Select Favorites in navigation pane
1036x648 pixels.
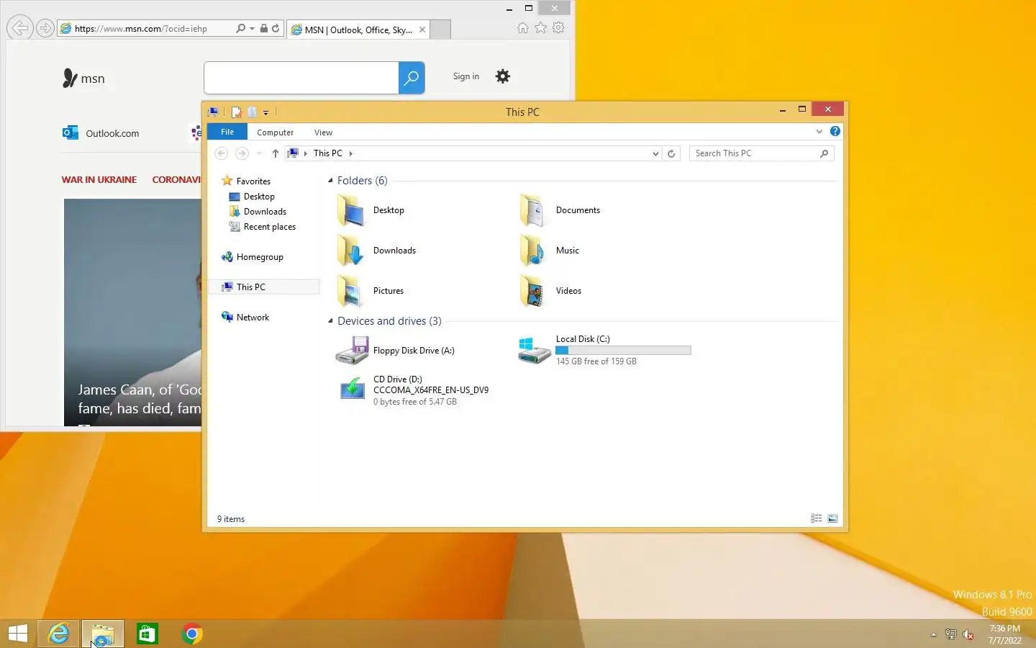(253, 181)
